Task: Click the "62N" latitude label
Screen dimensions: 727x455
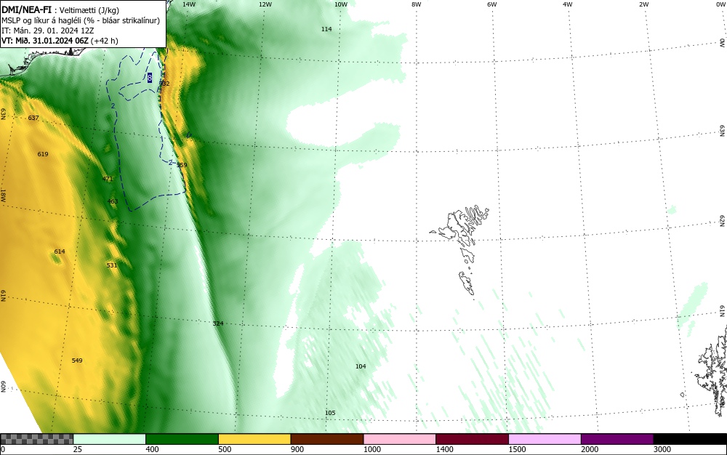Action: (x=723, y=220)
